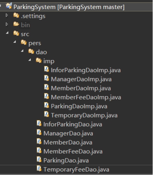Select ParkingSystem [ParkingSystem master] project label
The image size is (153, 175).
click(x=69, y=7)
